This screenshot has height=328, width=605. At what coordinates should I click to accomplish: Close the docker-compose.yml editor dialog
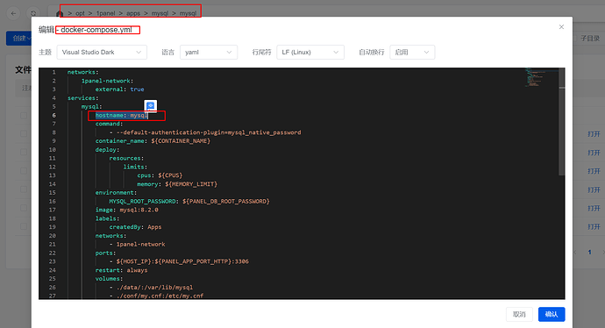click(x=561, y=26)
